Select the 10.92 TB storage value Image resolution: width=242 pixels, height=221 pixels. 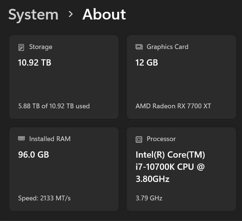point(35,63)
